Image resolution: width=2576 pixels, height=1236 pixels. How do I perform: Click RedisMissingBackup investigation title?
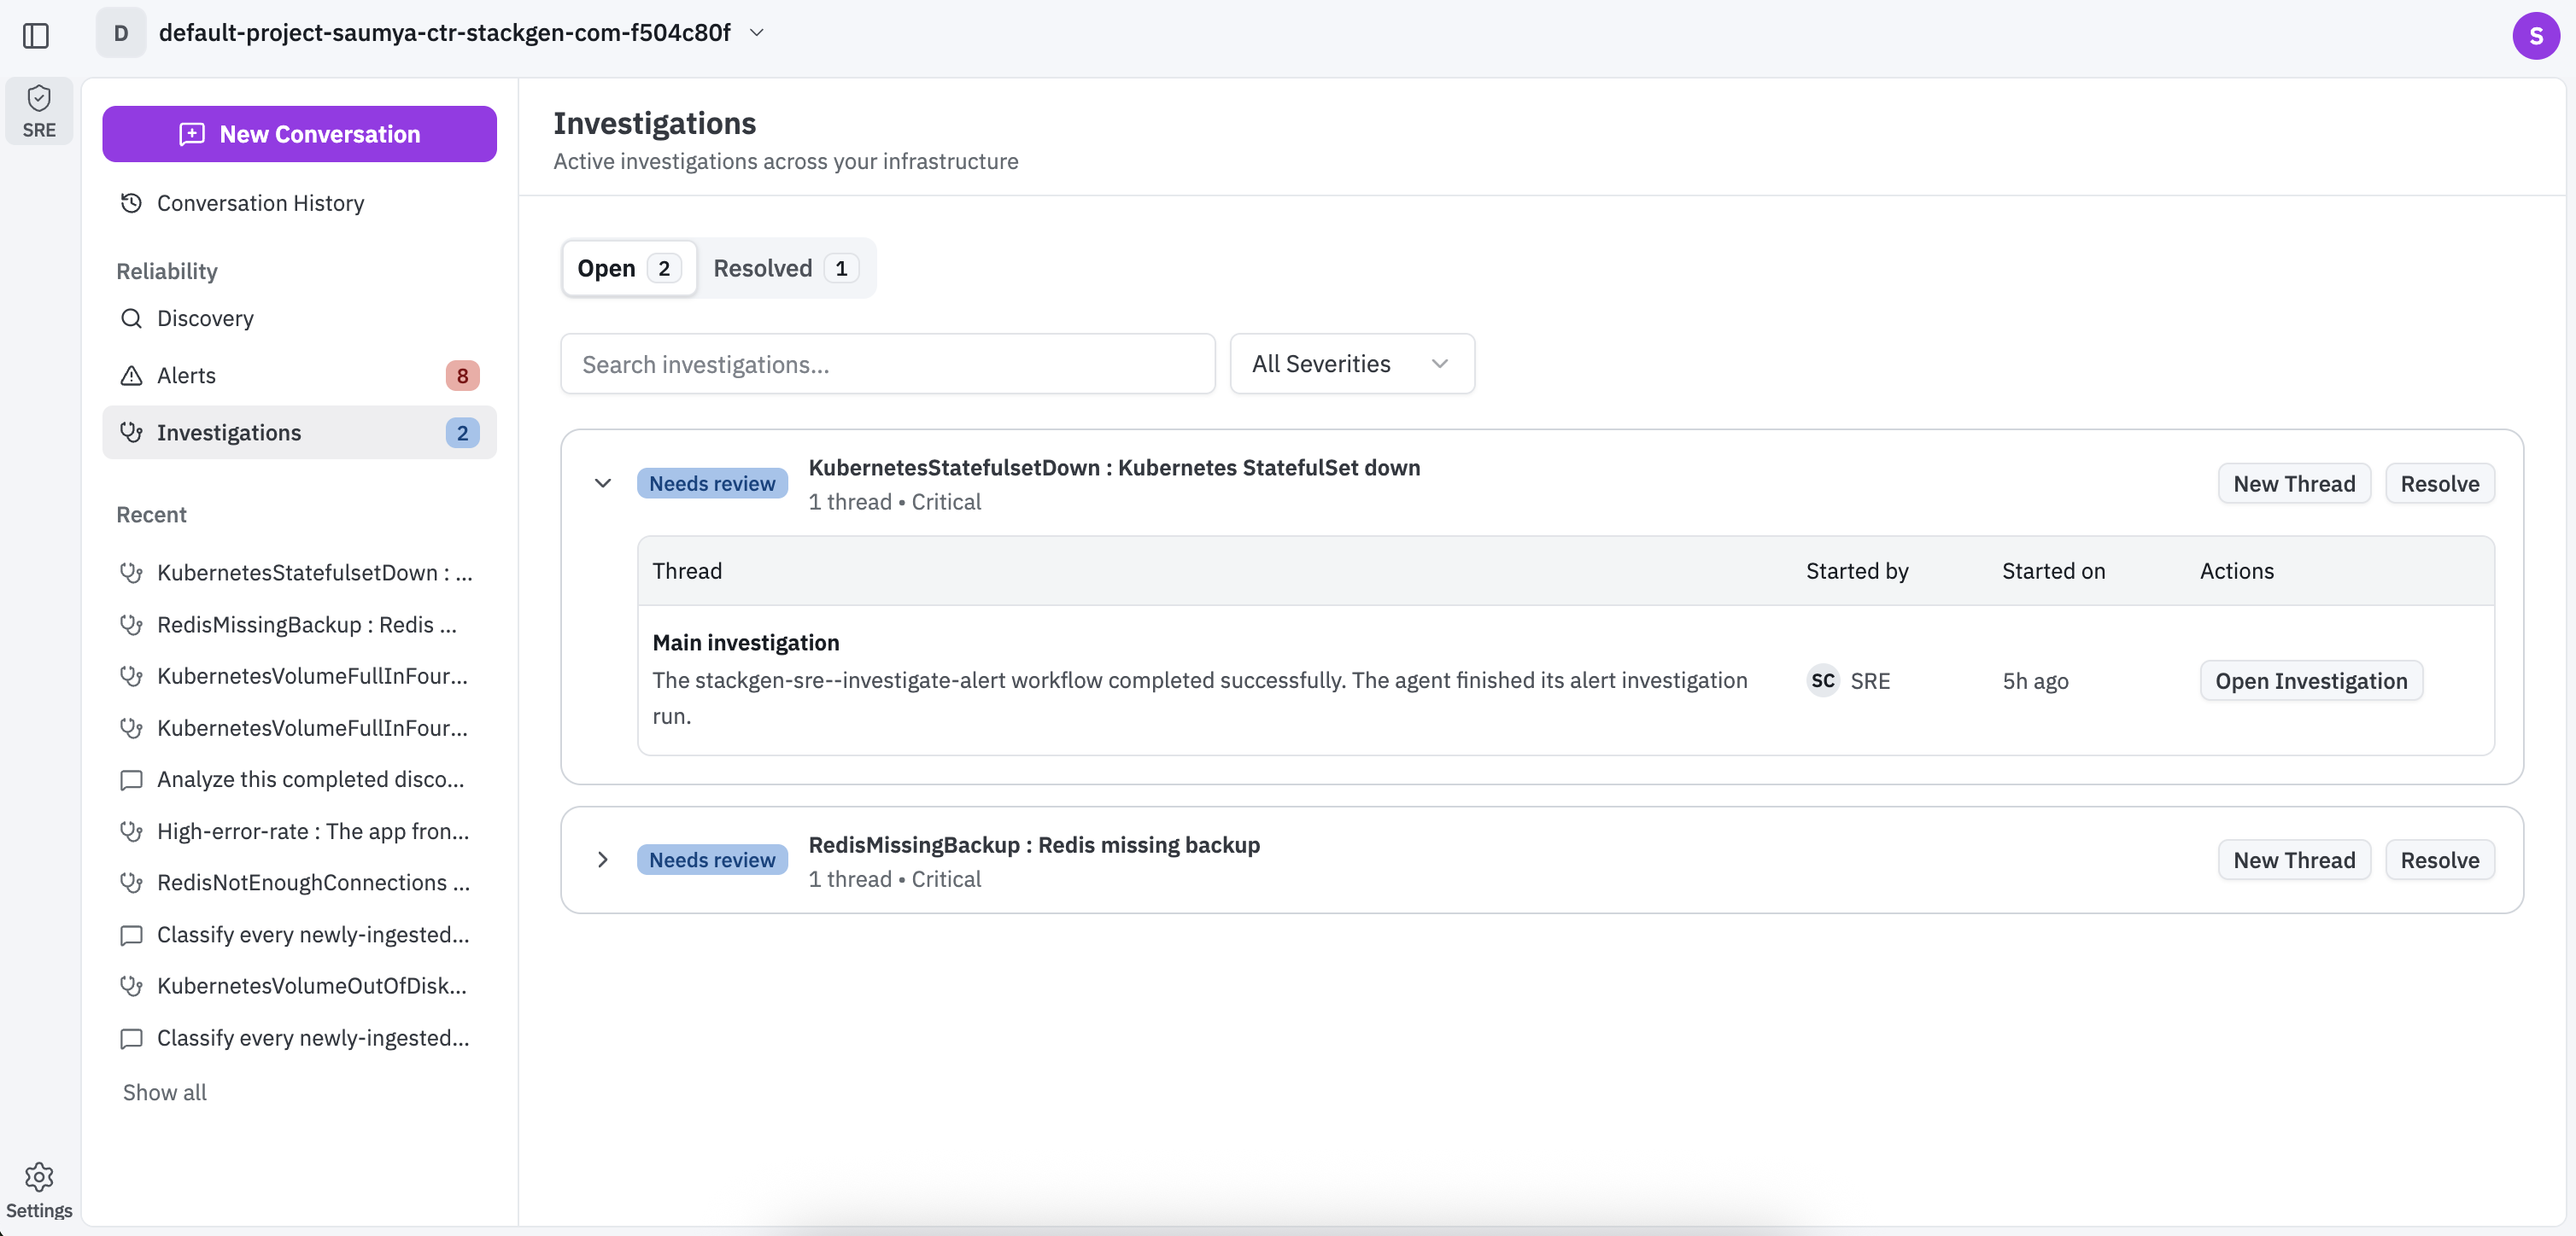tap(1034, 845)
